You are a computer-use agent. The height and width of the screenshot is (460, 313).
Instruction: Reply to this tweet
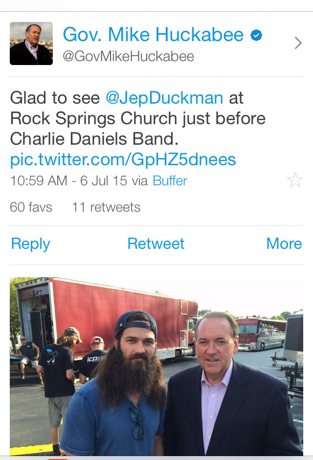coord(30,243)
